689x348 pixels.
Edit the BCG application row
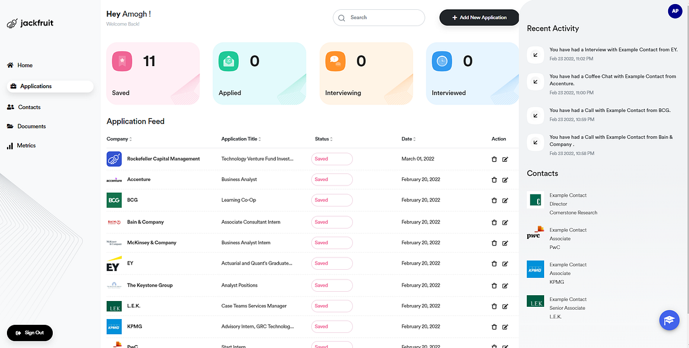505,200
